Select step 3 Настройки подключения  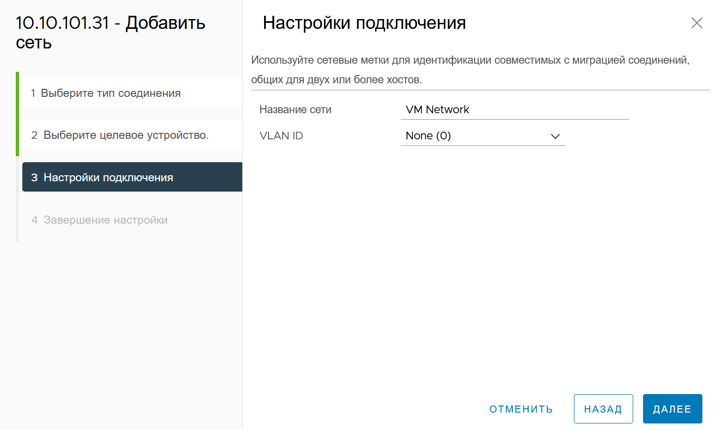[x=132, y=177]
